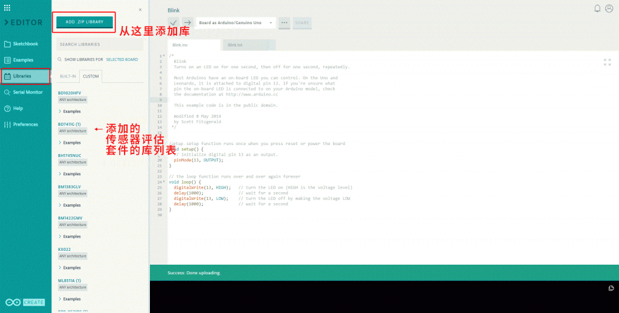The image size is (619, 313).
Task: Click the SEARCH LIBRARIES input field
Action: pyautogui.click(x=100, y=44)
